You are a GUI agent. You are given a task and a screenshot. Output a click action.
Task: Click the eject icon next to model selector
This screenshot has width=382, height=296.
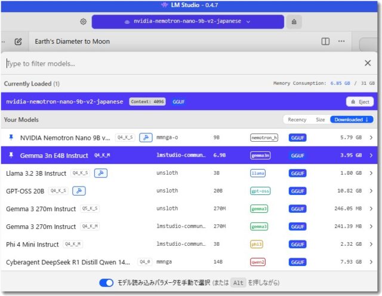tap(293, 22)
